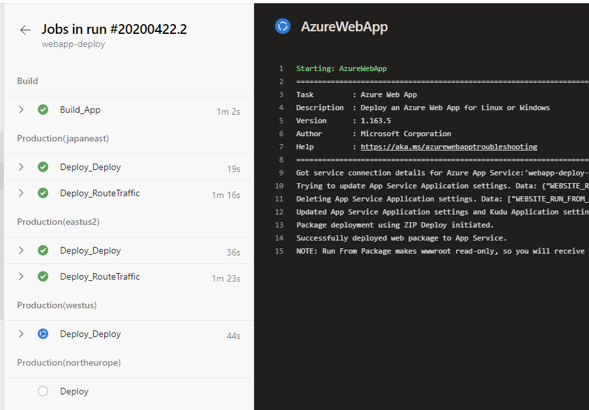Go back using the left arrow icon

[x=25, y=30]
